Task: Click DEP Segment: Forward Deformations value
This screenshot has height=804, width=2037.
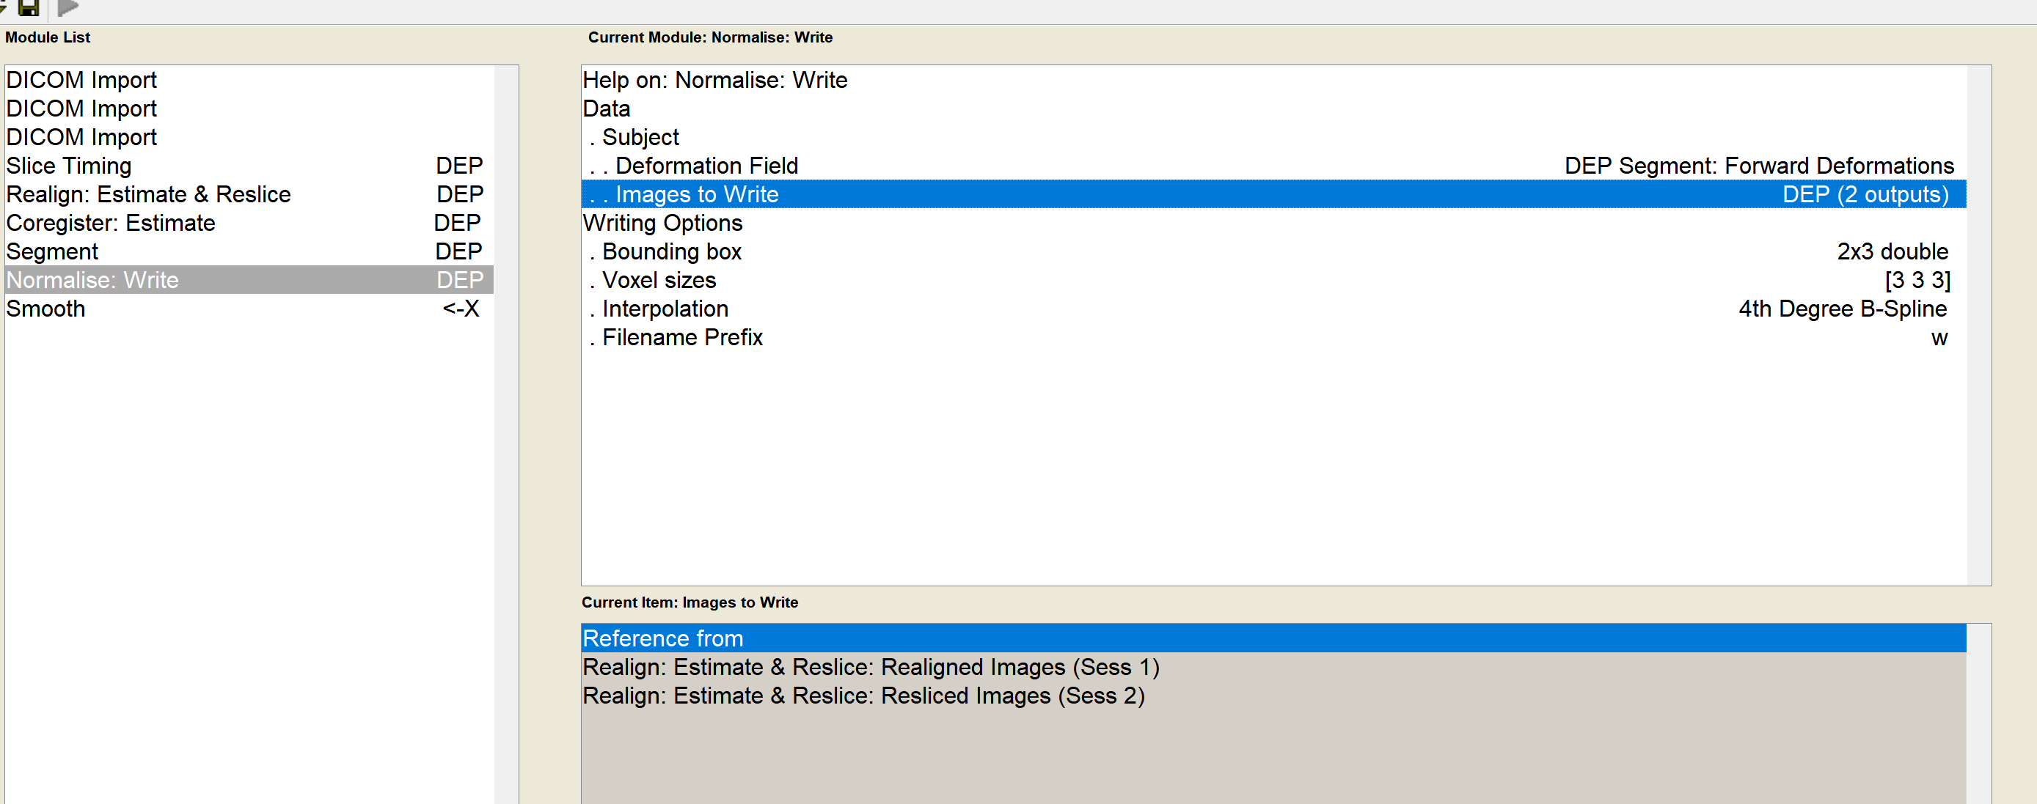Action: click(1759, 166)
